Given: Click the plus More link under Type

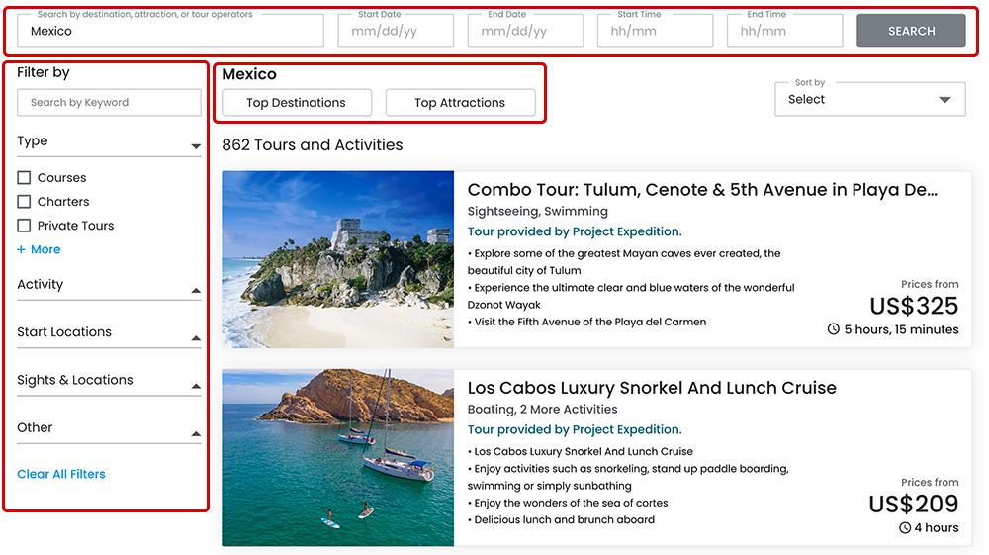Looking at the screenshot, I should [40, 249].
